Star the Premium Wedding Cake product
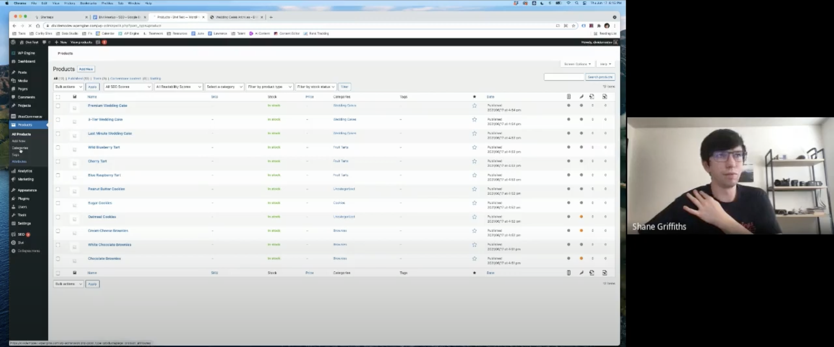This screenshot has height=347, width=834. (474, 106)
